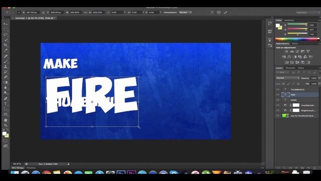Hide the Brightness/Contrast adjustment layer
The height and width of the screenshot is (181, 321).
tap(278, 111)
